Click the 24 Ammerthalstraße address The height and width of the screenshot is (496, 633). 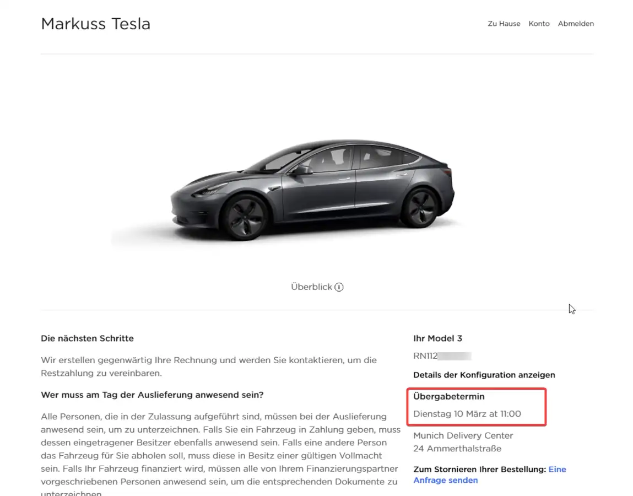click(x=457, y=449)
